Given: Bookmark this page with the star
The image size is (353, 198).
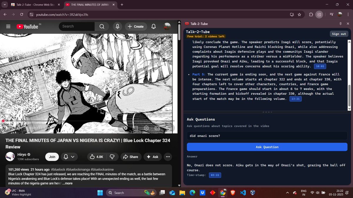Looking at the screenshot, I should (x=299, y=14).
